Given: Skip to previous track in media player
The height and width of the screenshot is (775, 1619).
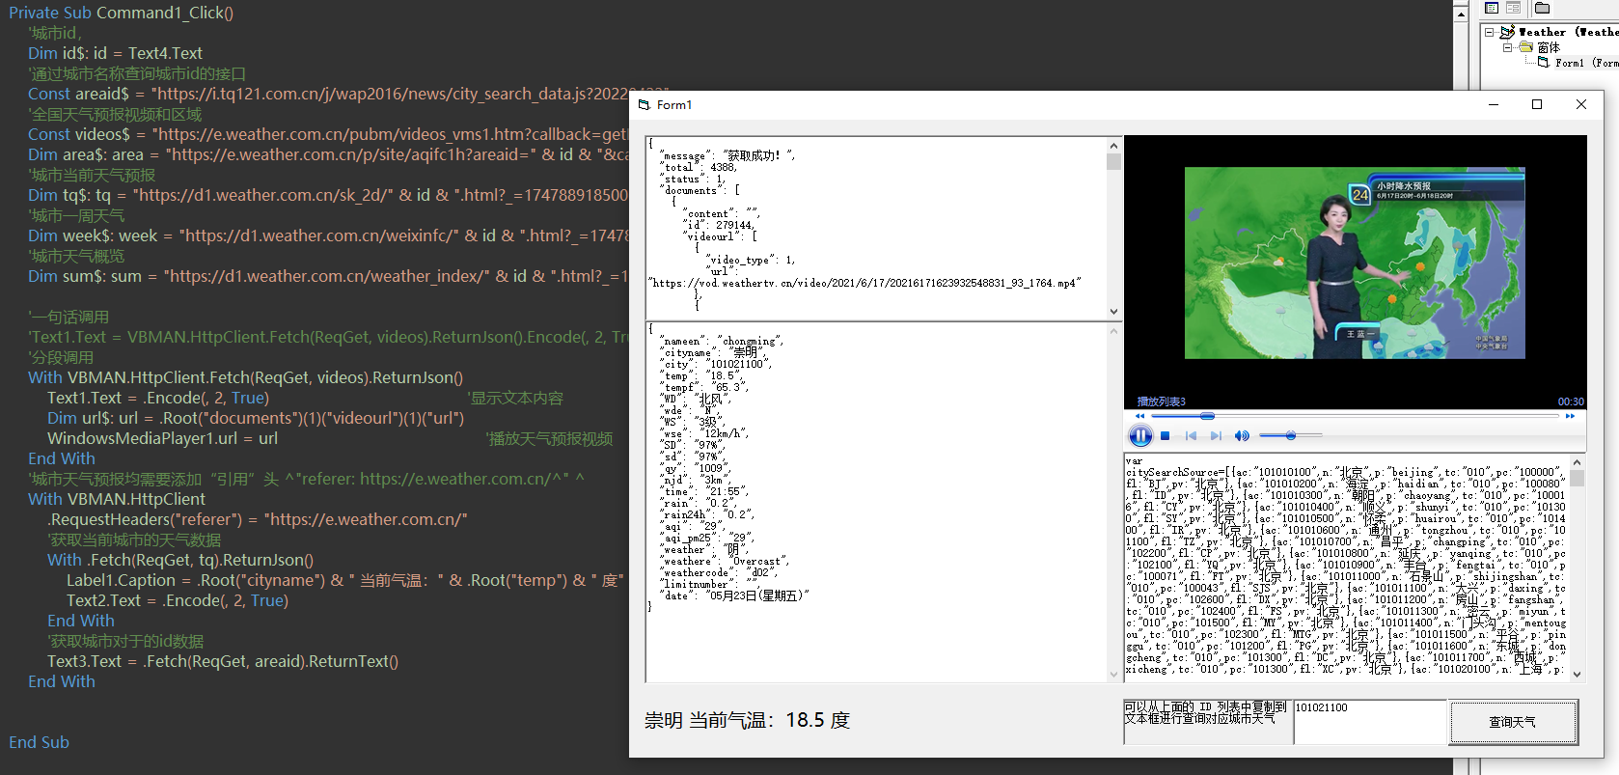Looking at the screenshot, I should pyautogui.click(x=1191, y=436).
